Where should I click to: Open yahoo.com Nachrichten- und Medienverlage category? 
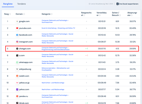pos(53,90)
